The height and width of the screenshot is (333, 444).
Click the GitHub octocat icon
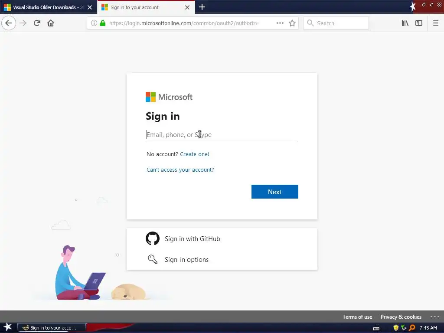[x=153, y=238]
